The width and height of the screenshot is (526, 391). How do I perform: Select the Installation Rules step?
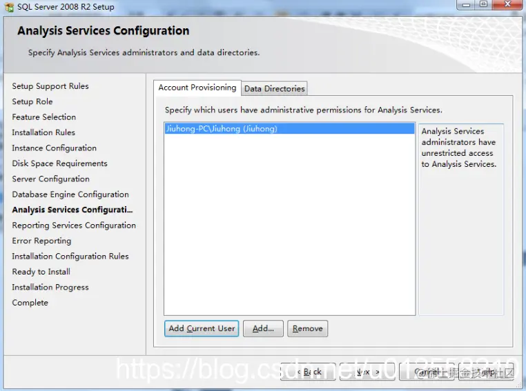click(43, 132)
